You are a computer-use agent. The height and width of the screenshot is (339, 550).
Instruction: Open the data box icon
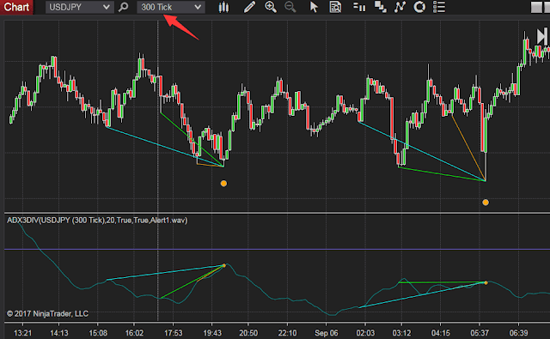click(x=335, y=7)
